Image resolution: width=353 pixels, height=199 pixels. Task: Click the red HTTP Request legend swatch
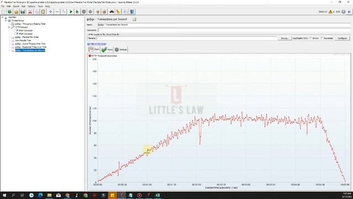[x=89, y=56]
